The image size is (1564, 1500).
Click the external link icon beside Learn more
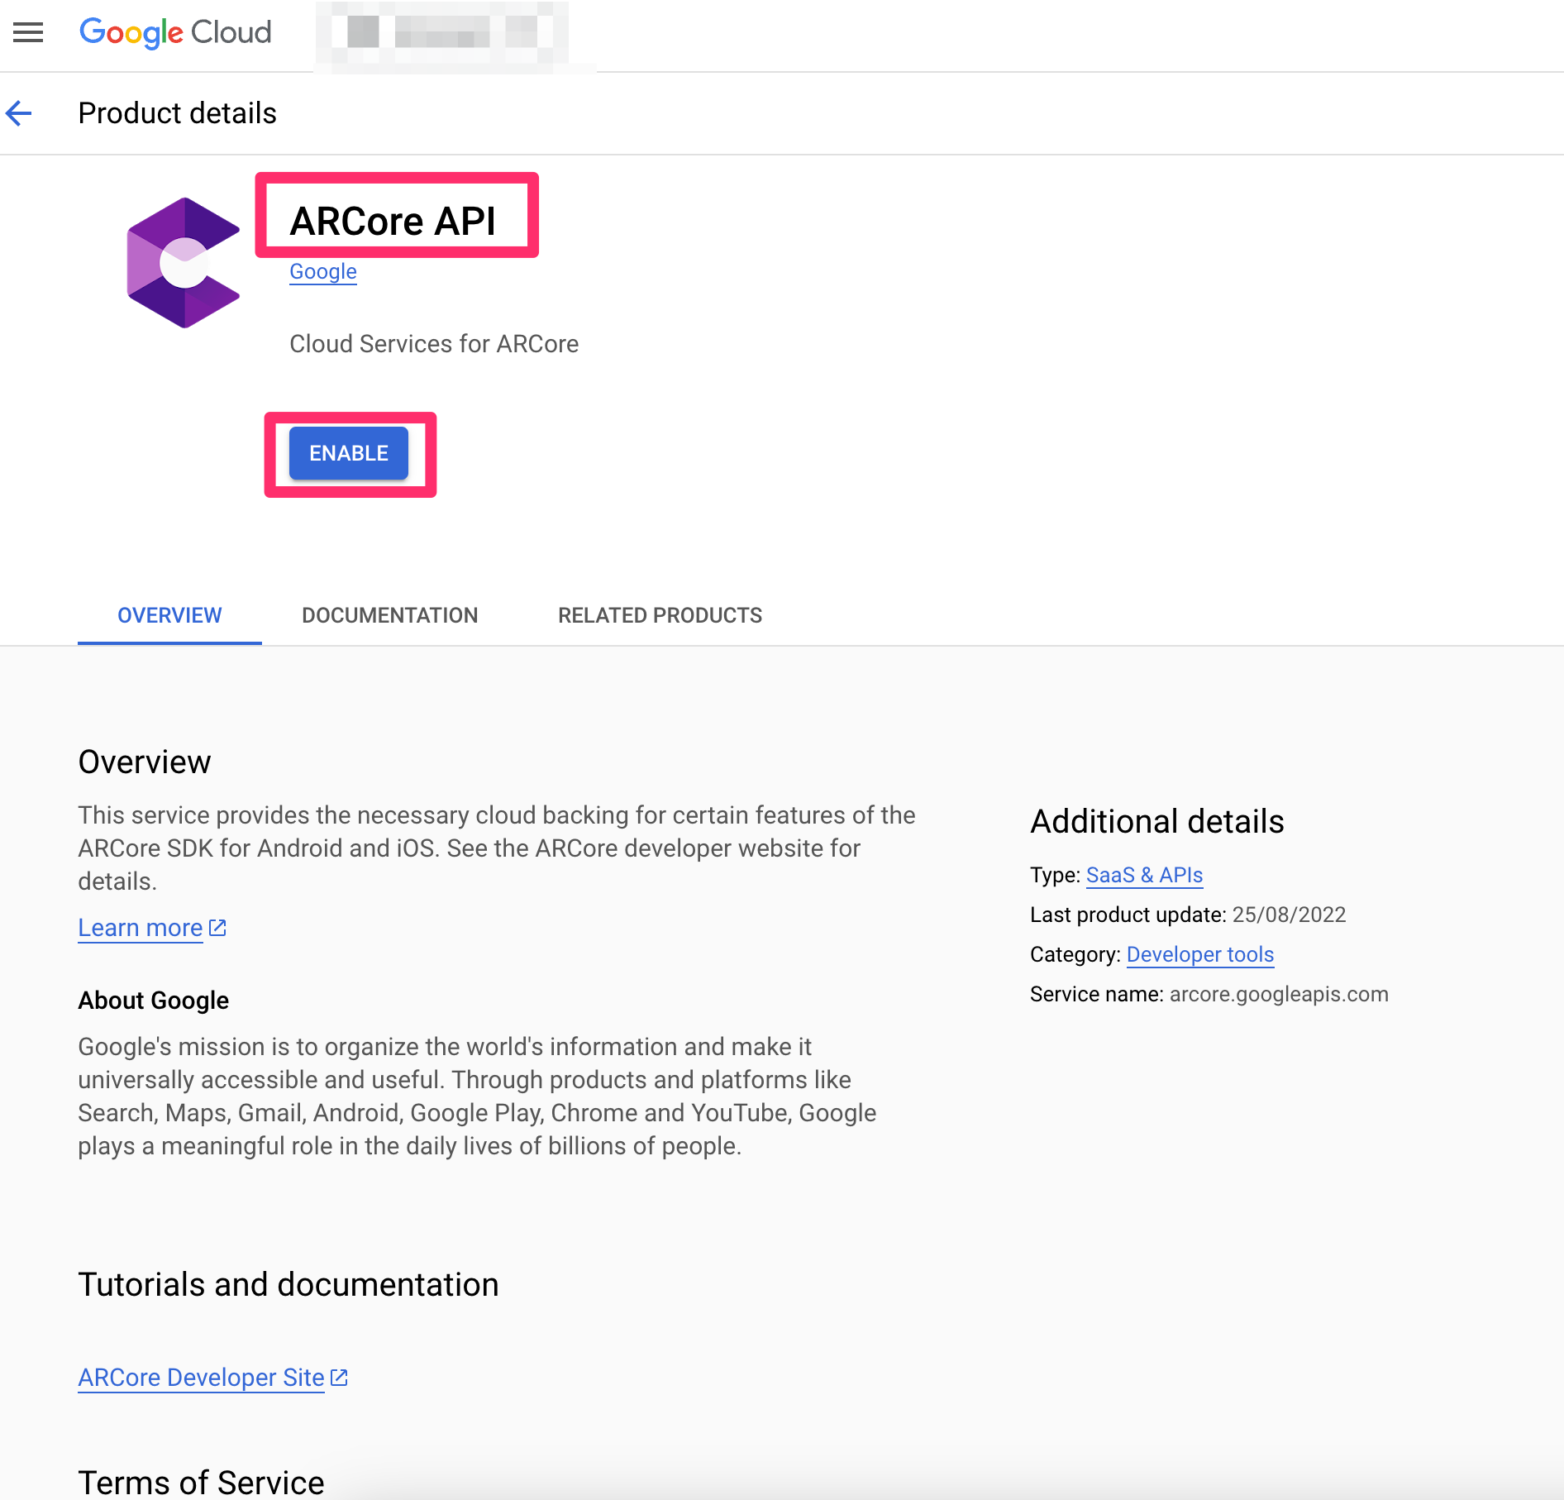click(218, 928)
